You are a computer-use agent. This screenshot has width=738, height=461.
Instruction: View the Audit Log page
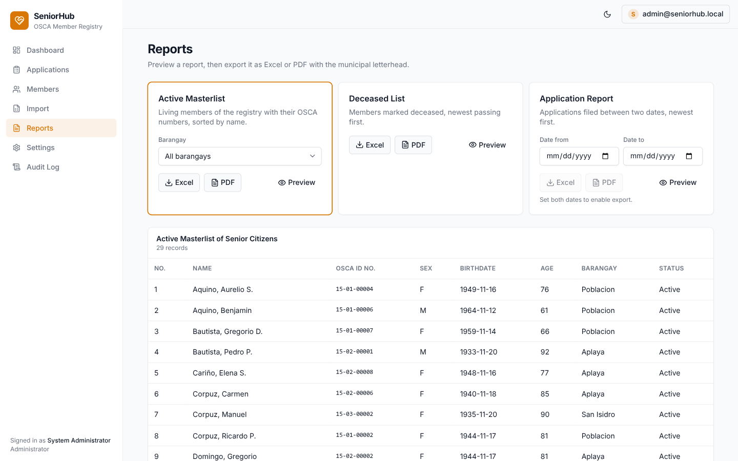[61, 167]
